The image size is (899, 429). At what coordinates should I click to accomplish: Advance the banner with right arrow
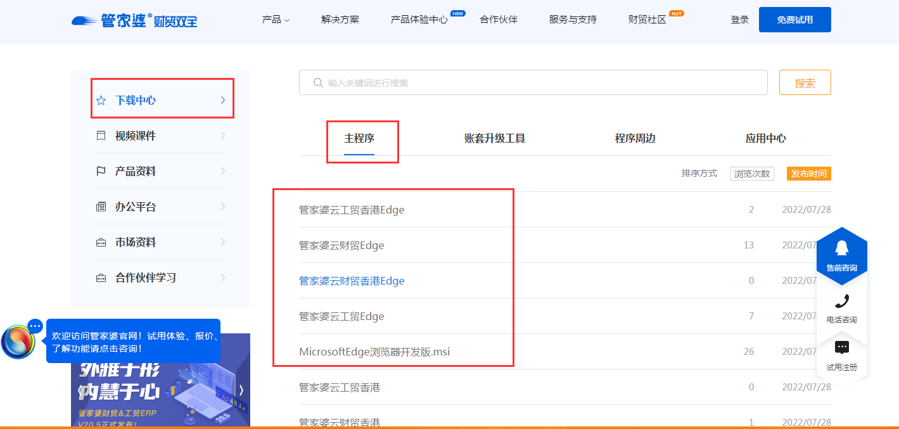click(241, 390)
